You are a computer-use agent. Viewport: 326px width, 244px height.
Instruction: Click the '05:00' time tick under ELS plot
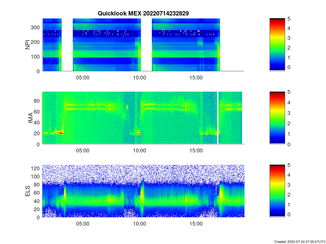coord(83,224)
